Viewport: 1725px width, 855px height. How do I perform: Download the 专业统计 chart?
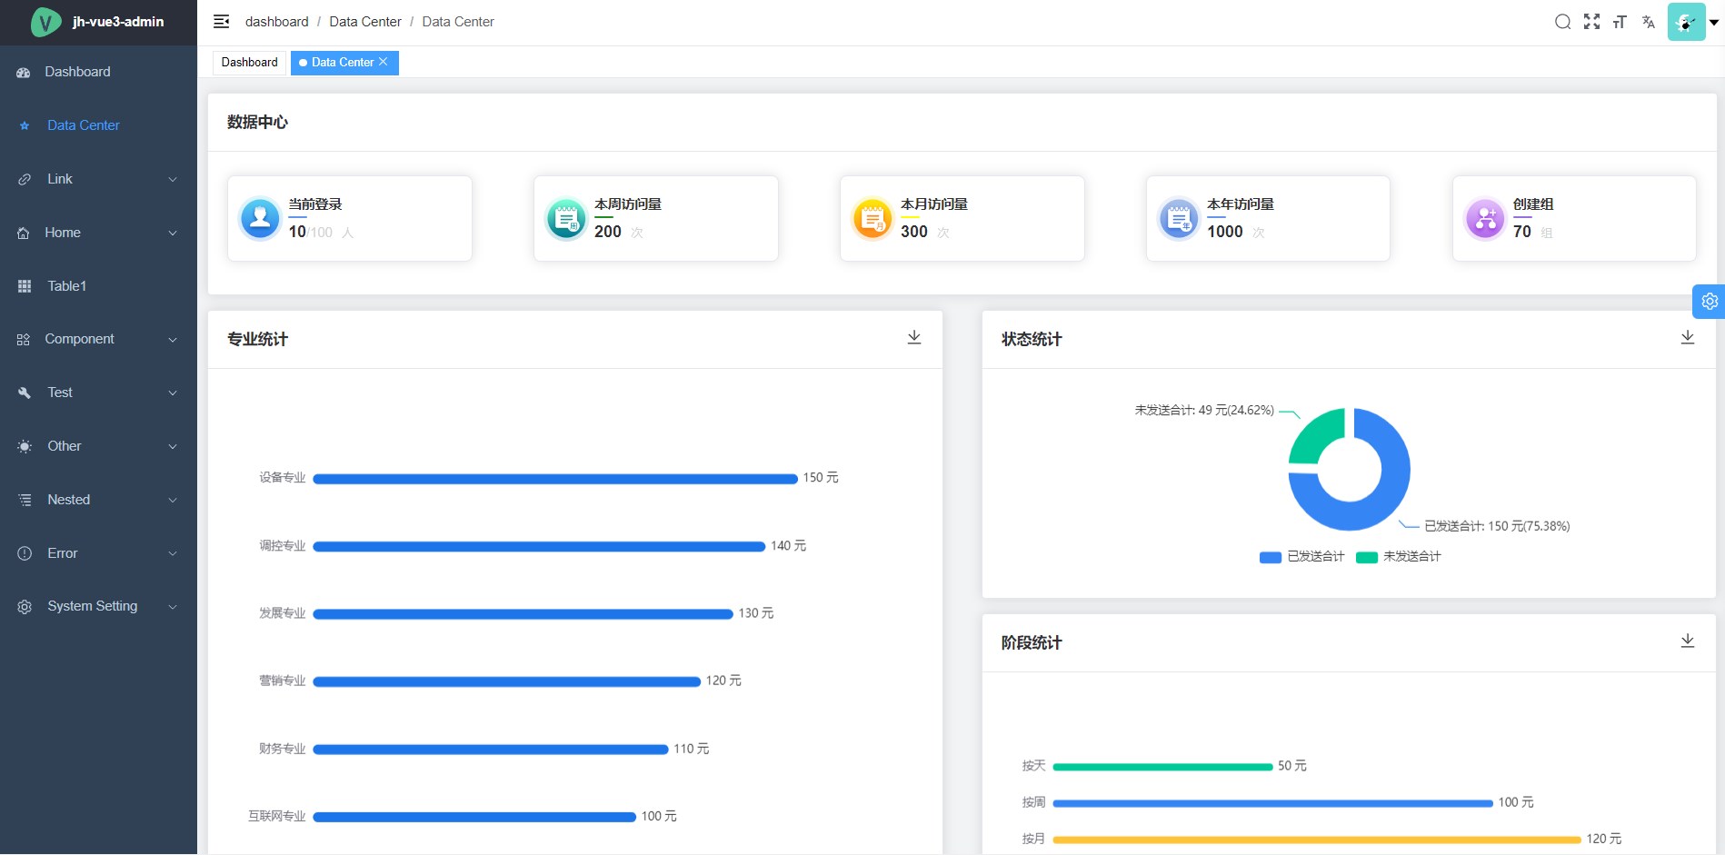coord(914,337)
